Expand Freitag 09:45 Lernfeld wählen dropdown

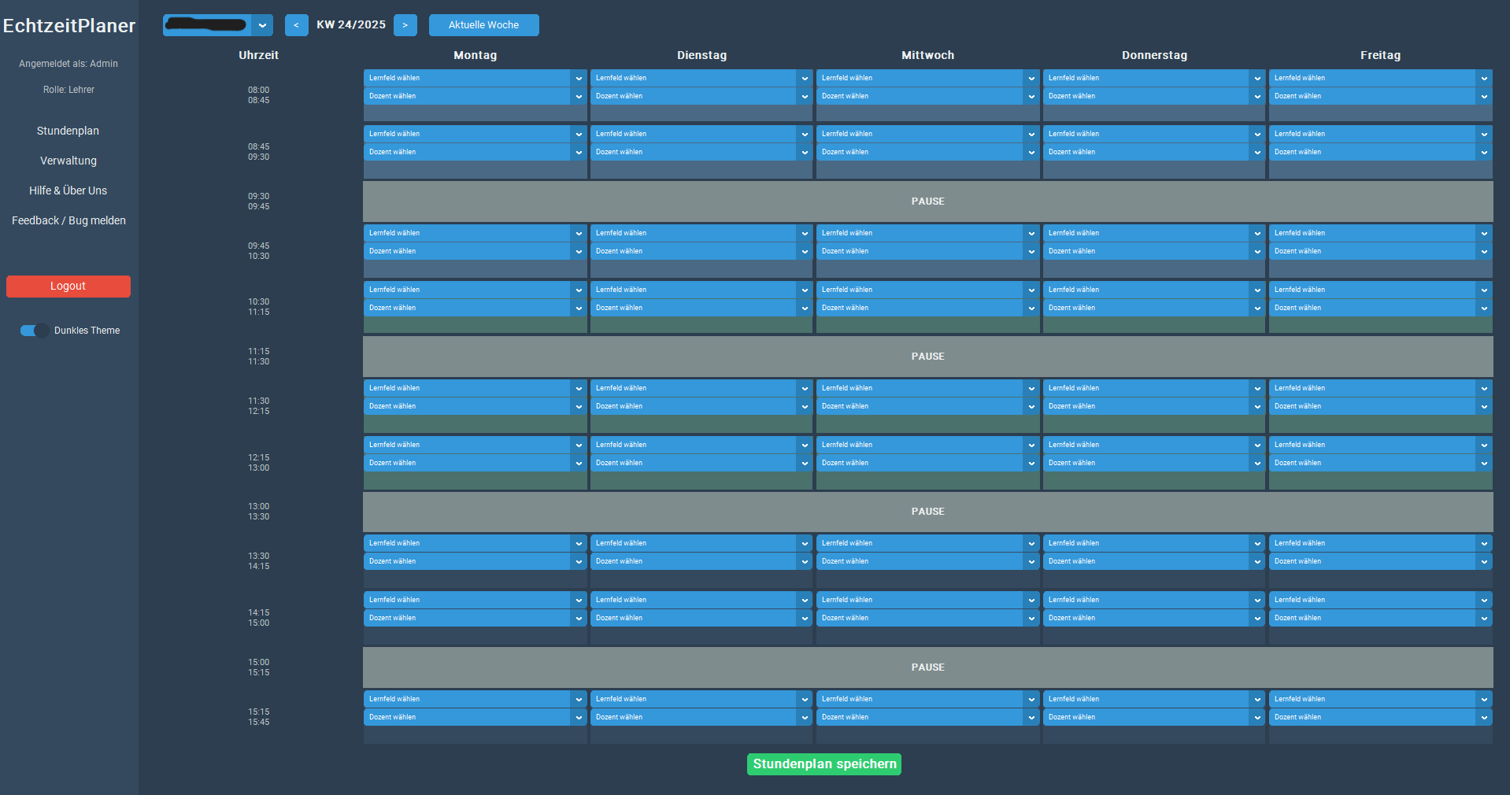pyautogui.click(x=1380, y=233)
